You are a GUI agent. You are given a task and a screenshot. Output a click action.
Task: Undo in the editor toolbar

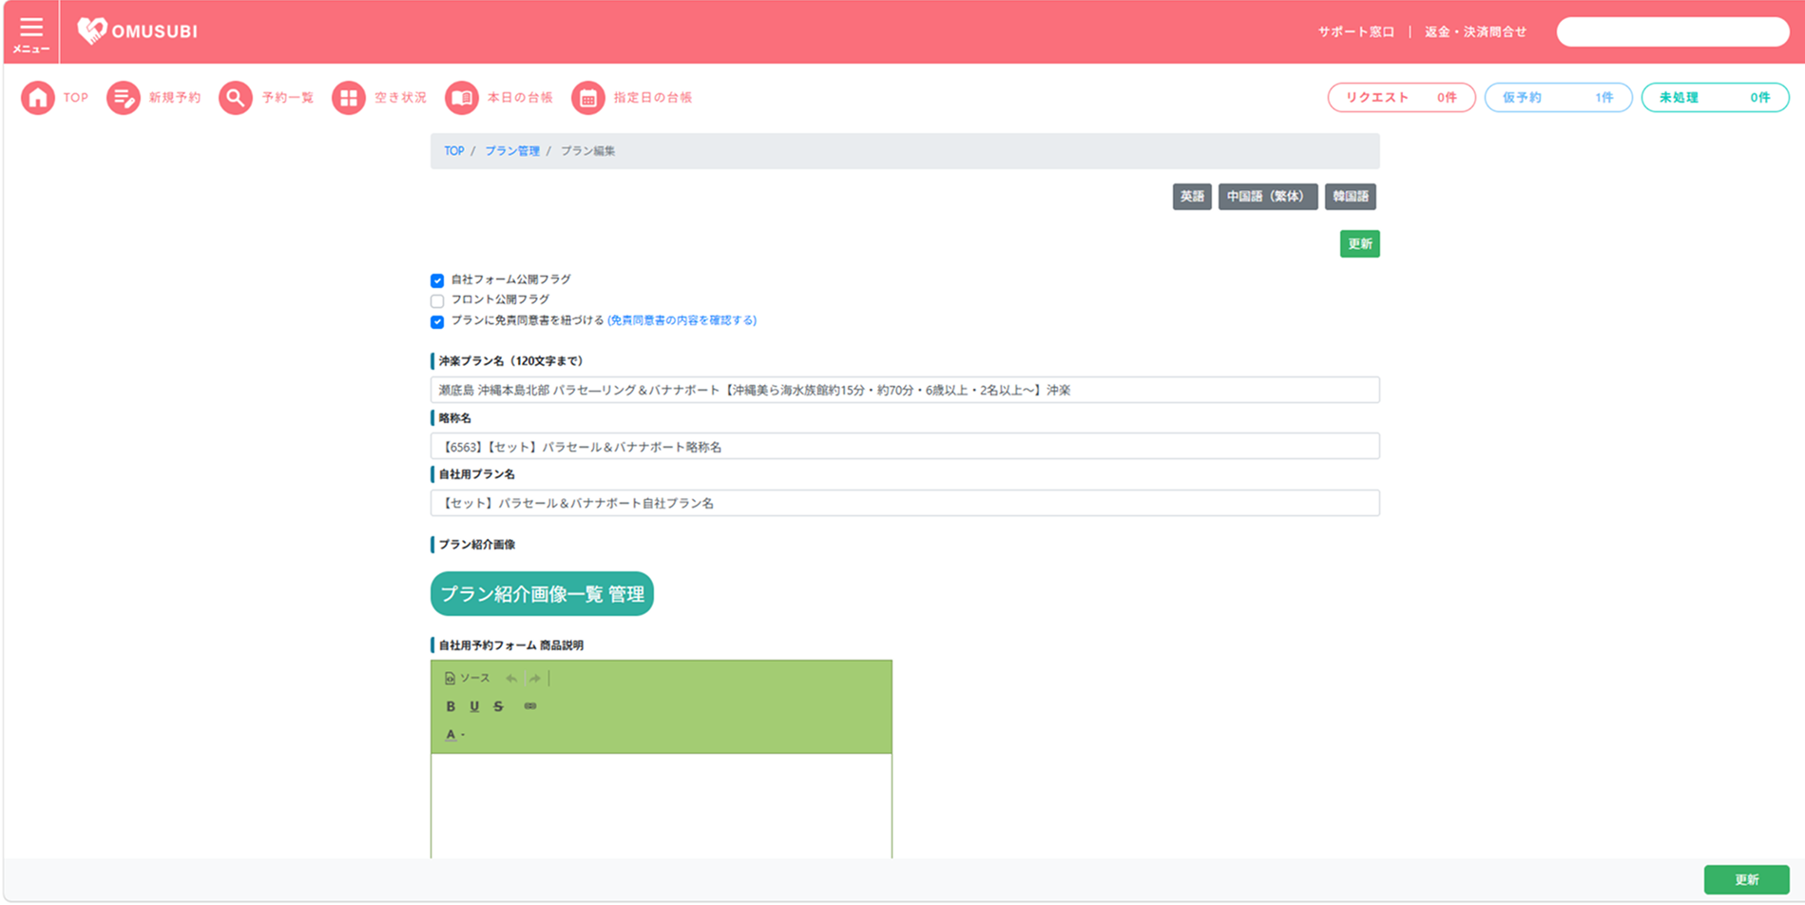(x=511, y=678)
